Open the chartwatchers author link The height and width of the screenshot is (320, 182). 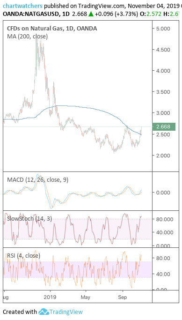point(22,6)
